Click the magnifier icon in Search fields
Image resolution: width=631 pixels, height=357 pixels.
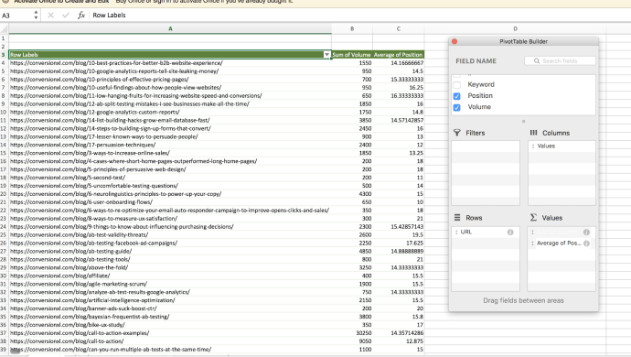click(x=537, y=60)
